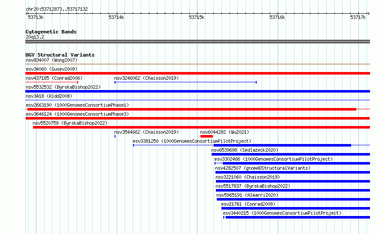382x234 pixels.
Task: Select nsv5517837 (ByrskaBishop2022) label
Action: pos(253,186)
